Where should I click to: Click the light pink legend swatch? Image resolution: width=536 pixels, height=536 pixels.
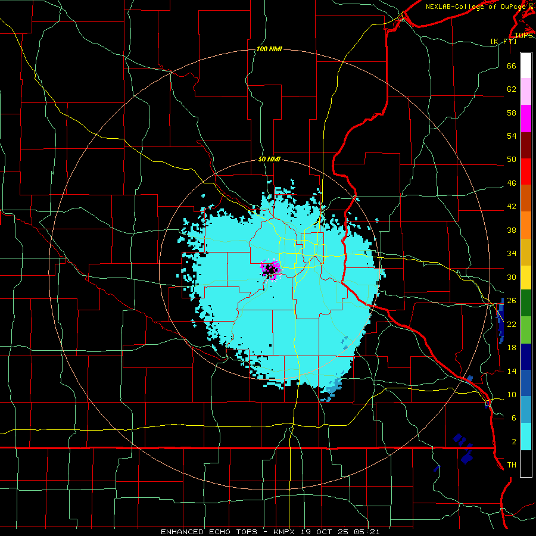(526, 91)
